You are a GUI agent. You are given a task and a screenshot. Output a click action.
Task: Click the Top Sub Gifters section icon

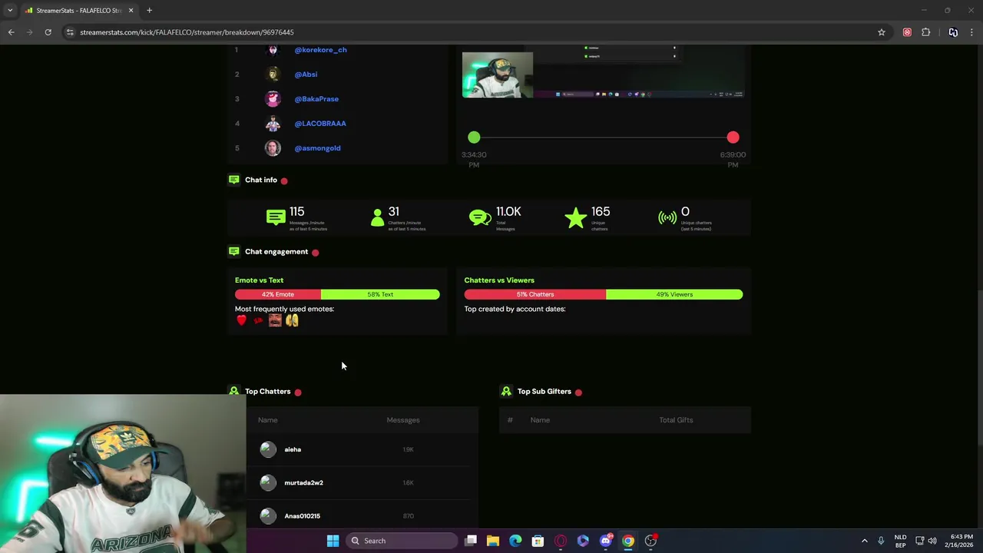coord(506,391)
